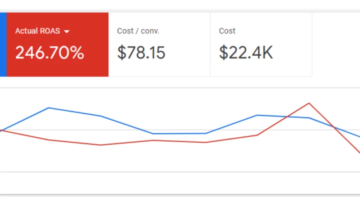Viewport: 360px width, 216px height.
Task: Click the $22.4K value
Action: click(x=246, y=53)
